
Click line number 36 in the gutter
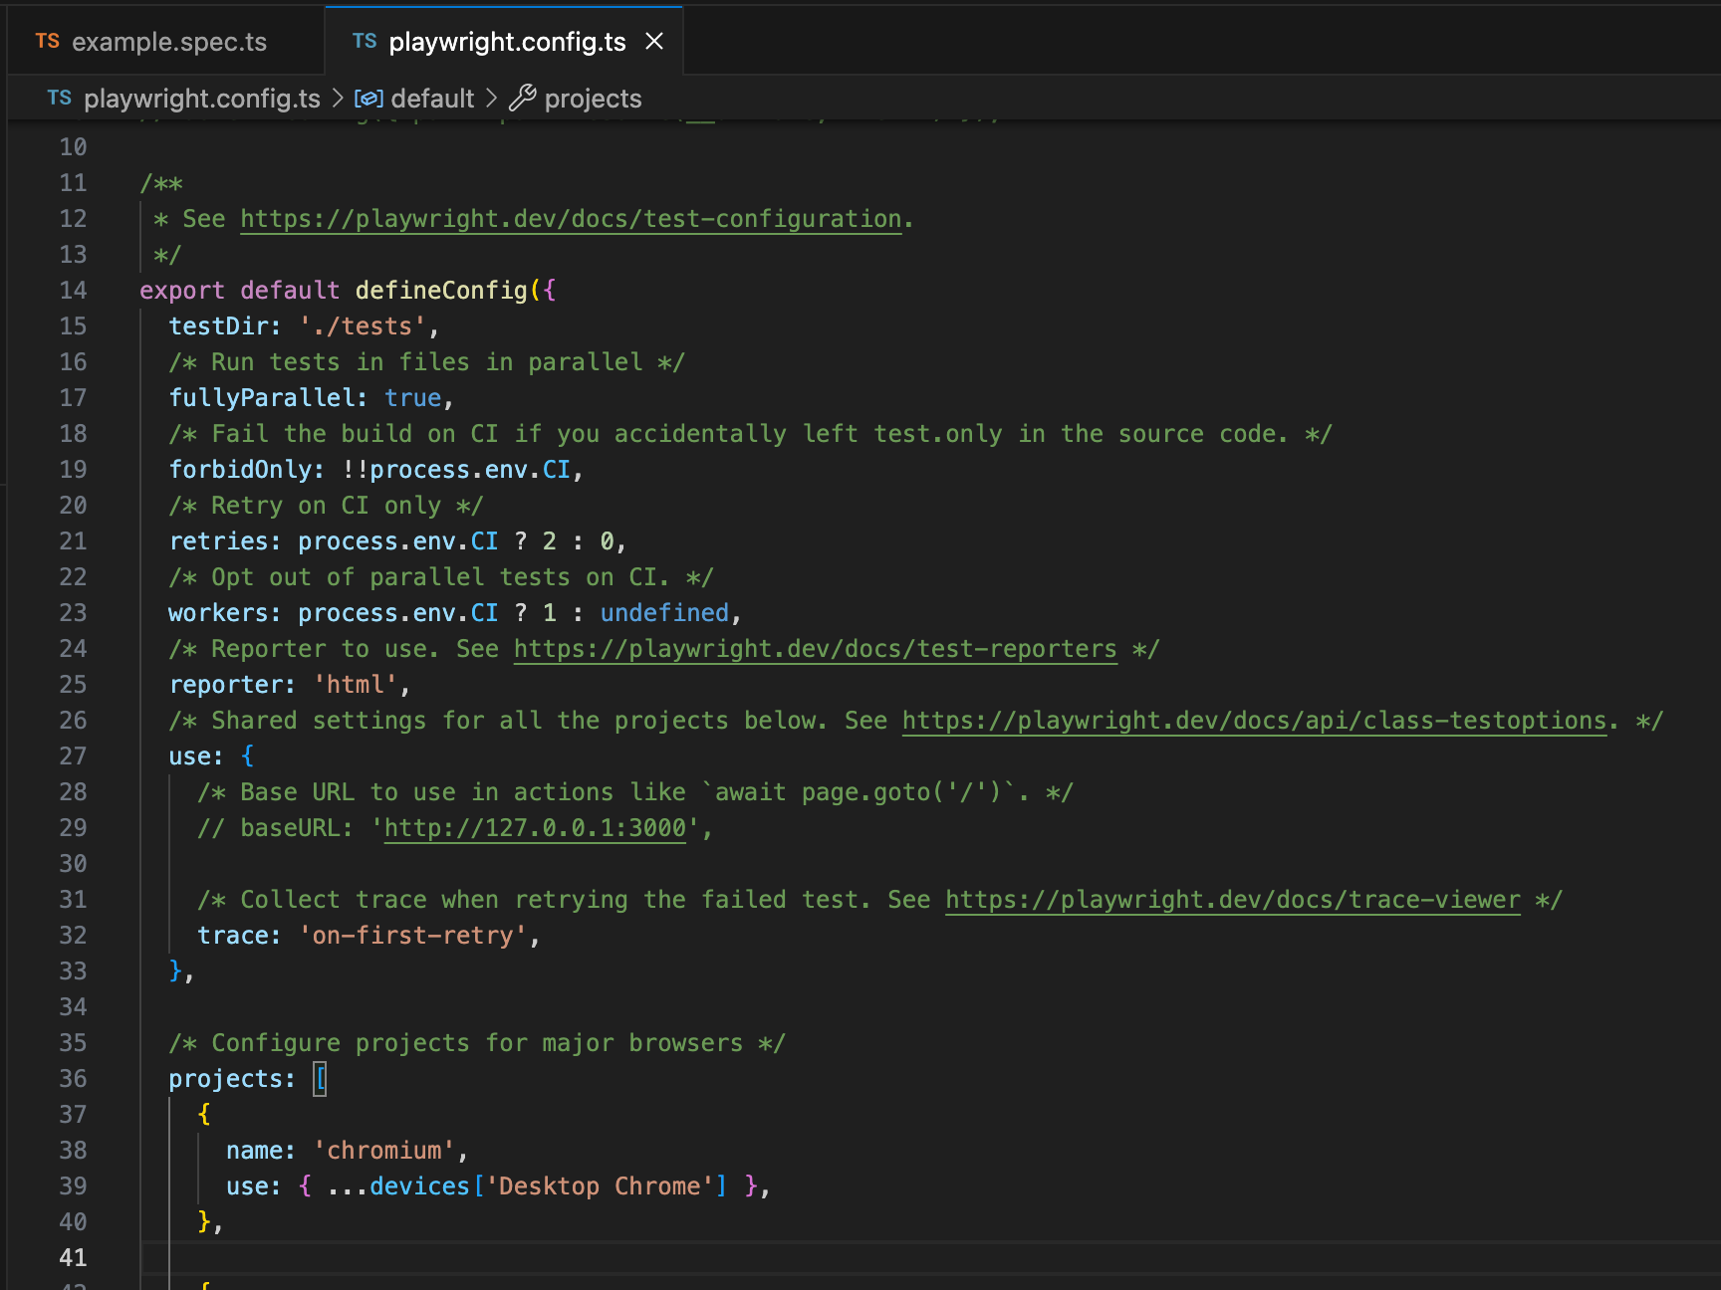(x=73, y=1079)
